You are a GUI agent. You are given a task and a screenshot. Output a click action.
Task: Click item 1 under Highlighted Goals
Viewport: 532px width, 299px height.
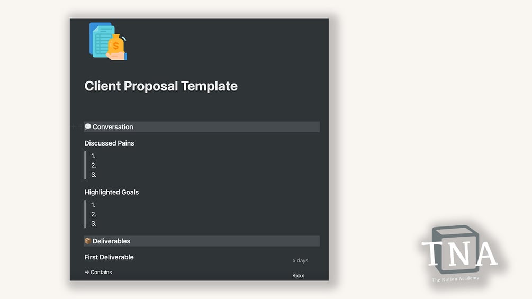point(93,205)
